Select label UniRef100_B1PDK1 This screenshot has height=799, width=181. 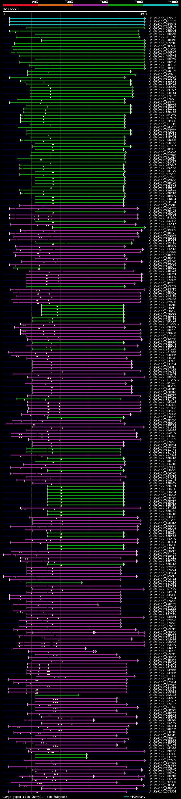coord(162,149)
